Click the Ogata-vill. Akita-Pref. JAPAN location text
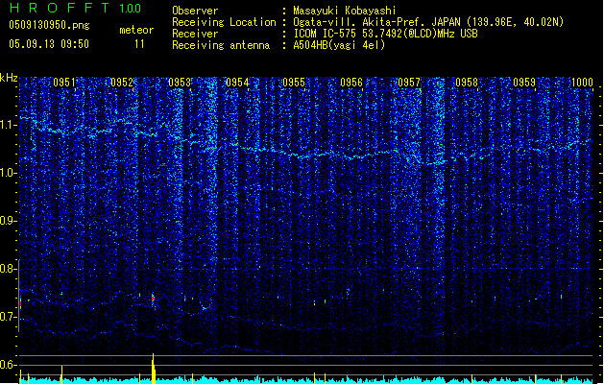The image size is (604, 384). (x=376, y=22)
